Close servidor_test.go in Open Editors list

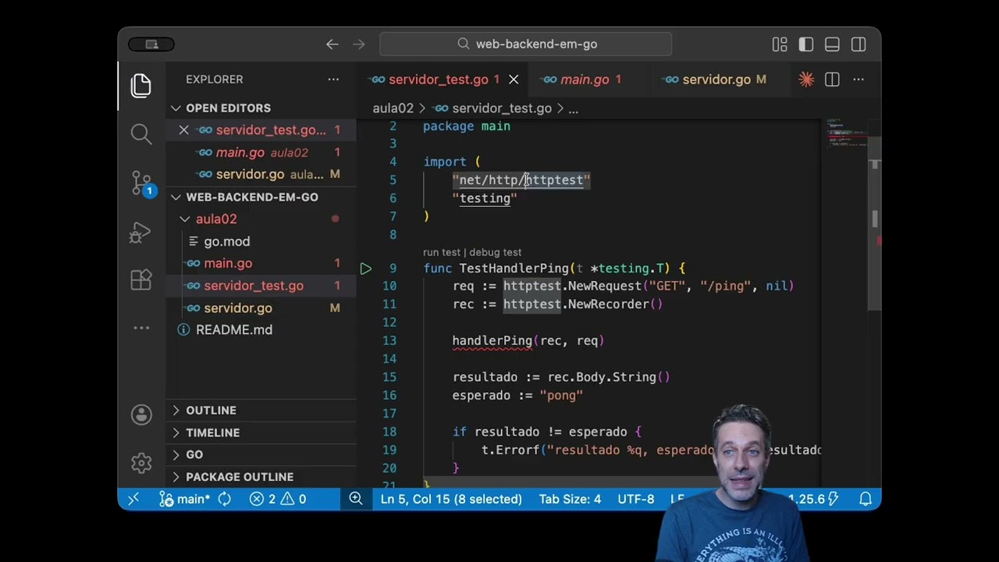(184, 130)
